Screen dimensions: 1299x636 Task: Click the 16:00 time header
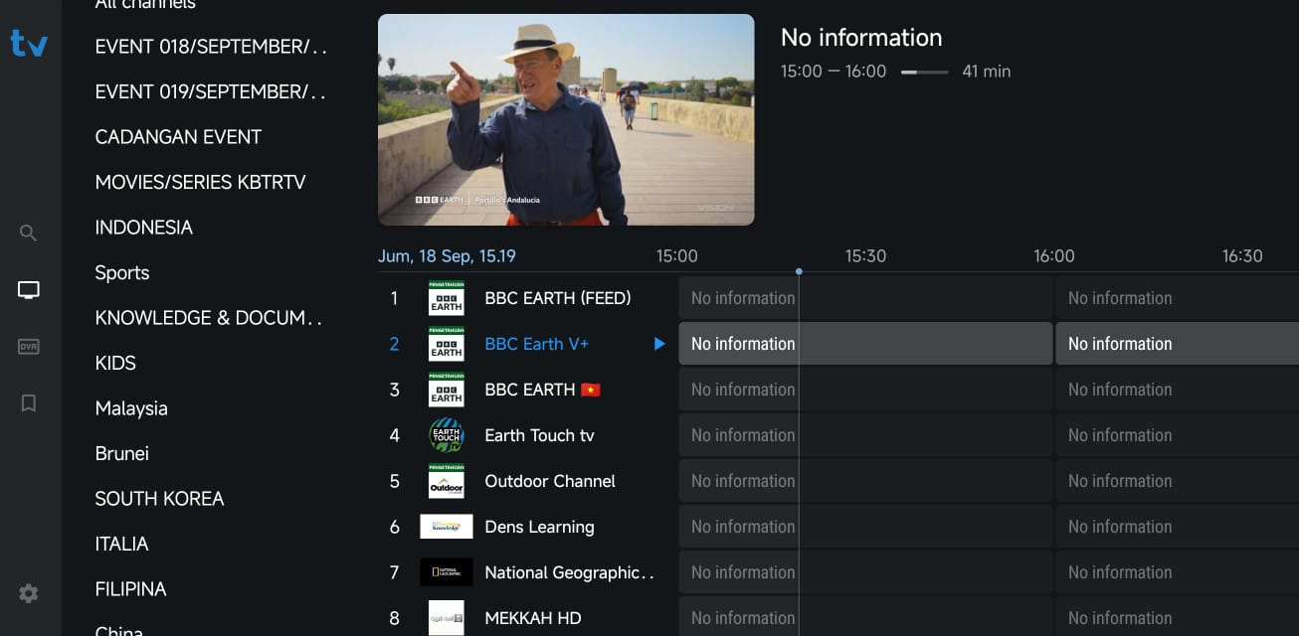tap(1054, 256)
